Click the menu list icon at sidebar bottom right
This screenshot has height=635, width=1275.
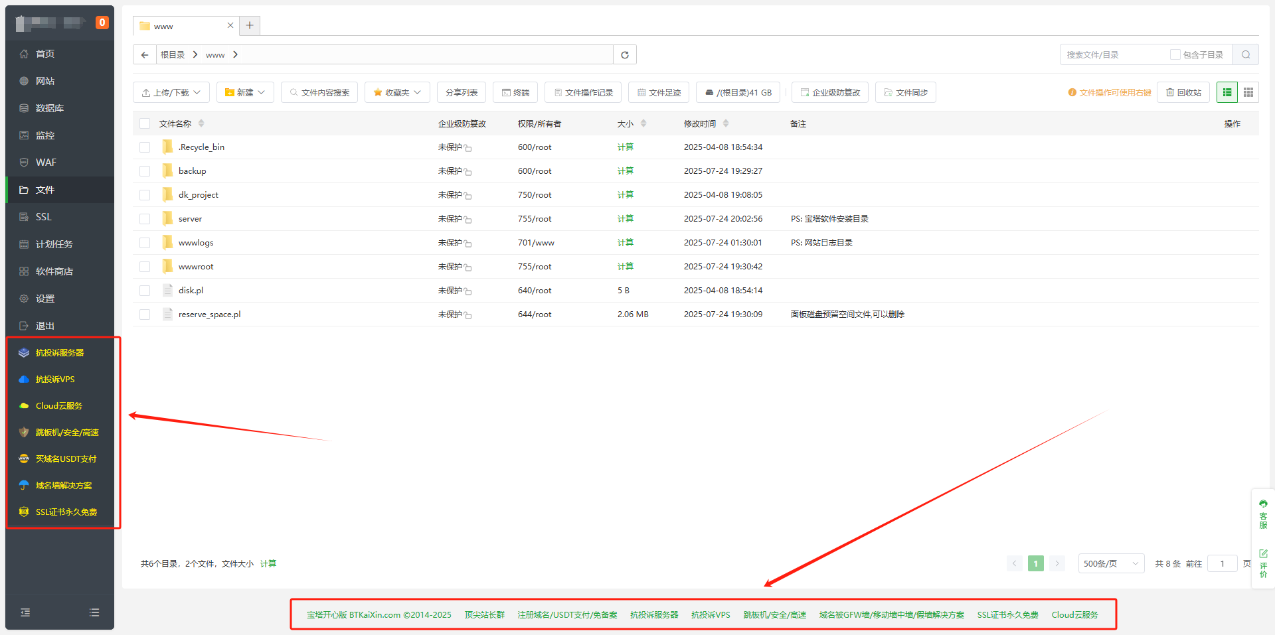click(x=94, y=612)
